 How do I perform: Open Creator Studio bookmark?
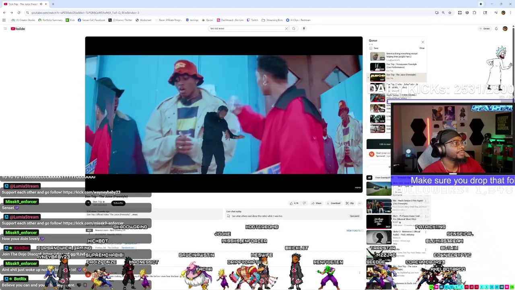pos(23,20)
